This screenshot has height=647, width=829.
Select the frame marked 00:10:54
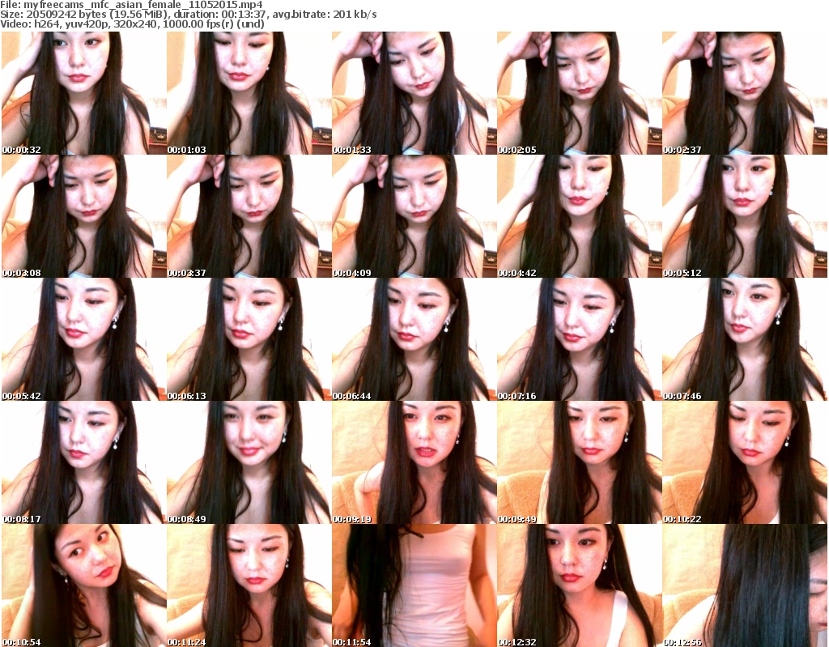83,585
